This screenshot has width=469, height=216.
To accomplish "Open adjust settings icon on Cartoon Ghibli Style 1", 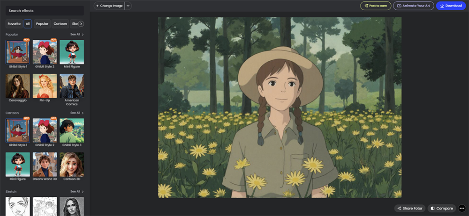I will 25,138.
